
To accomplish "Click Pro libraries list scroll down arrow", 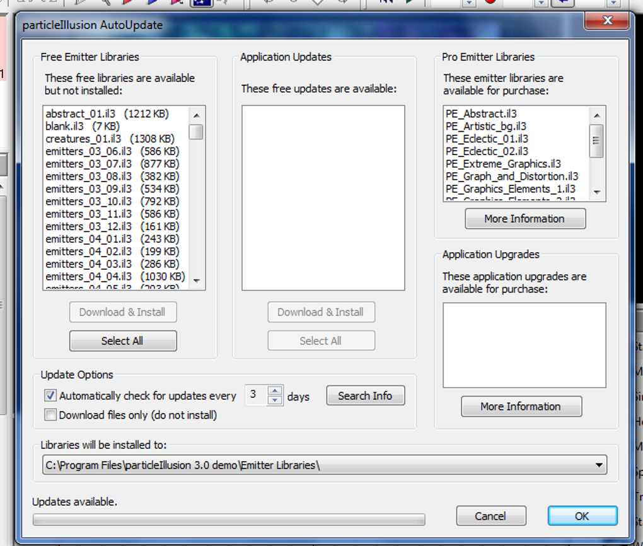I will point(596,192).
